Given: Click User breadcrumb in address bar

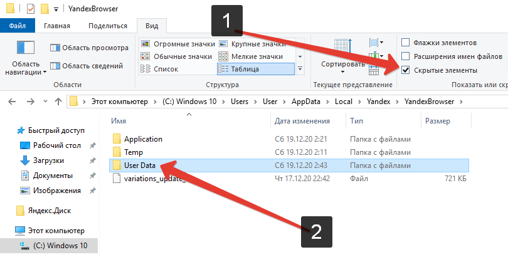Looking at the screenshot, I should tap(270, 102).
